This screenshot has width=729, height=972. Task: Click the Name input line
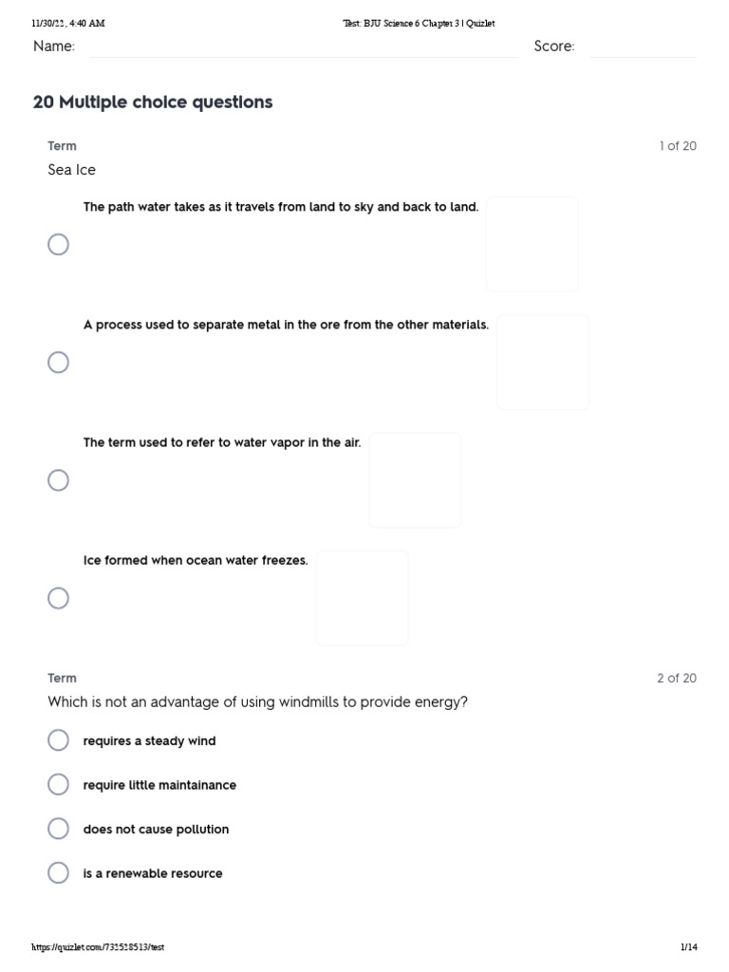pyautogui.click(x=304, y=49)
